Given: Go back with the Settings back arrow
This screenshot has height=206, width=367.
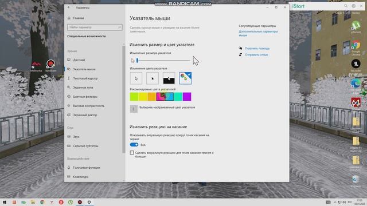Looking at the screenshot, I should [69, 7].
